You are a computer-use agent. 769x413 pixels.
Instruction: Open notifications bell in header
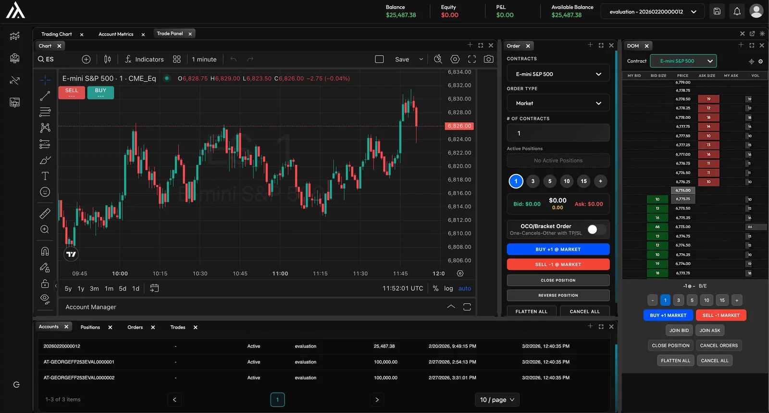tap(737, 11)
